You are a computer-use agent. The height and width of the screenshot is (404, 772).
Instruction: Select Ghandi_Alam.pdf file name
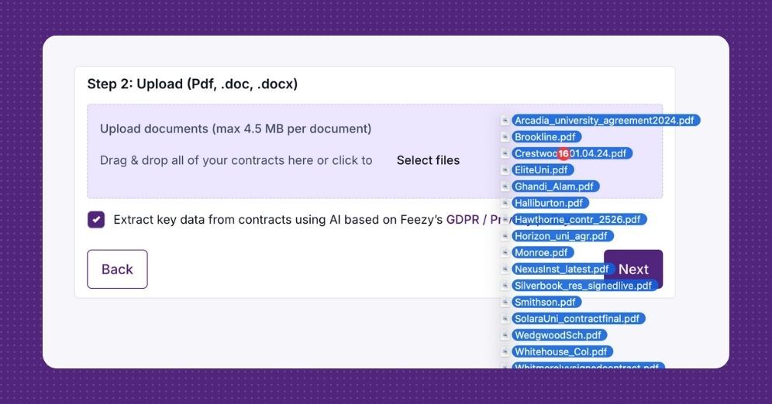click(556, 187)
